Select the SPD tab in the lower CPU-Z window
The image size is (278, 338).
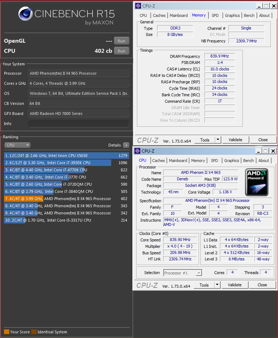pos(214,161)
